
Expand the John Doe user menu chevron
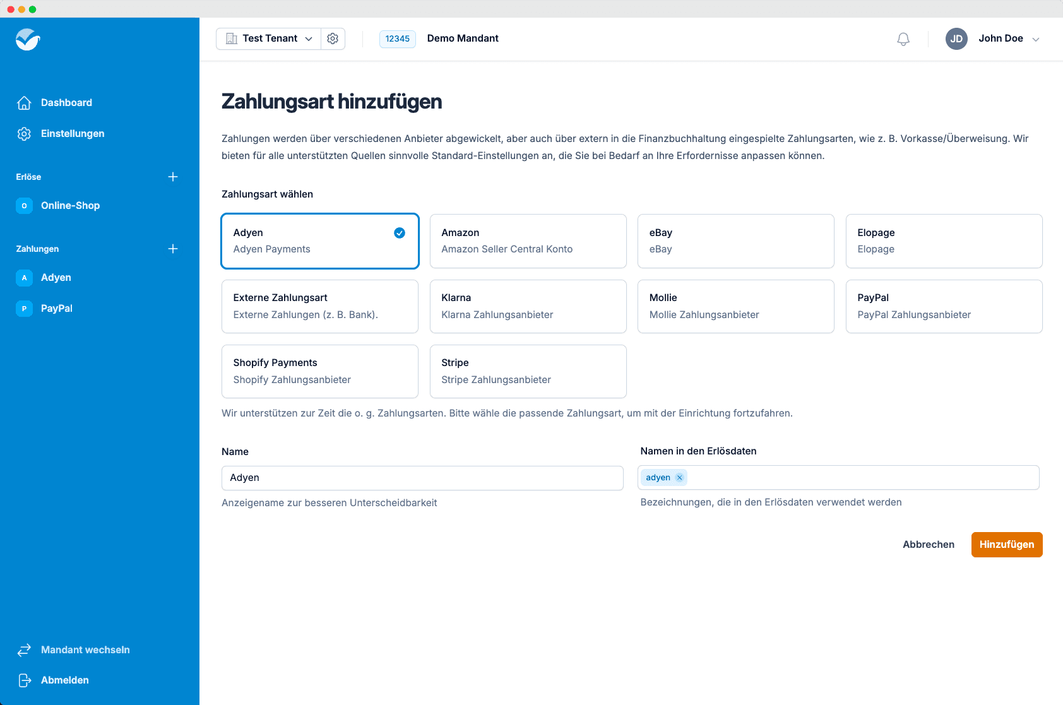point(1036,39)
